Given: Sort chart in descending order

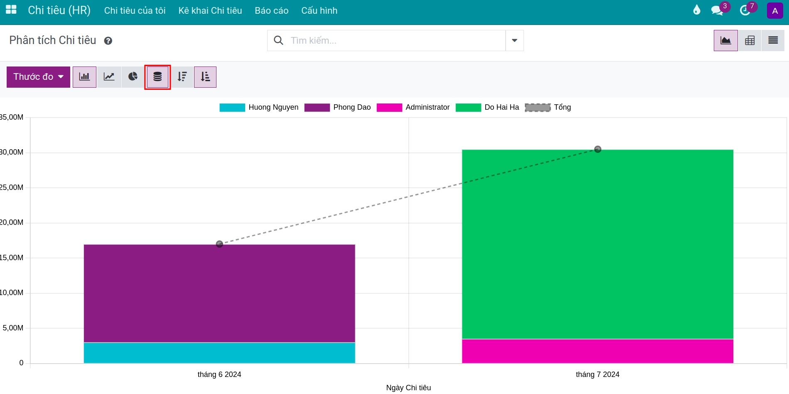Looking at the screenshot, I should point(182,77).
